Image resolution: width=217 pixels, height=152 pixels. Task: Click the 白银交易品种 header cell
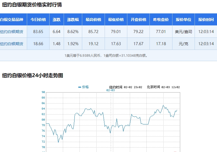coord(12,20)
